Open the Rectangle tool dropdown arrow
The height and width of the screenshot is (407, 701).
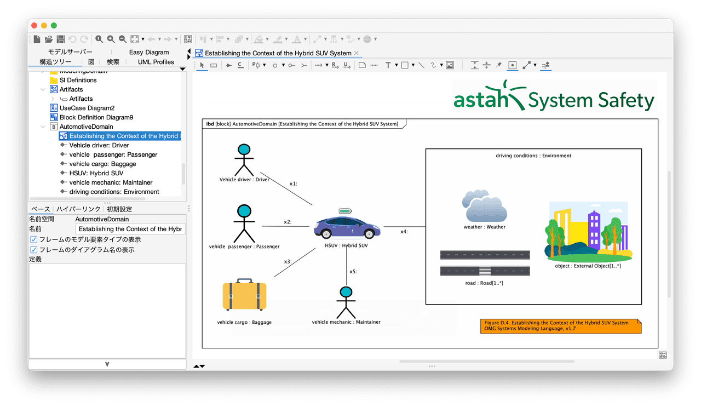[x=413, y=65]
